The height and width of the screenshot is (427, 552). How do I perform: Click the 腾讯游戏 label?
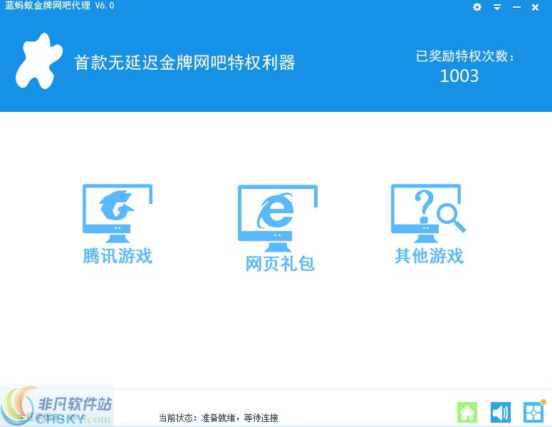(x=118, y=256)
